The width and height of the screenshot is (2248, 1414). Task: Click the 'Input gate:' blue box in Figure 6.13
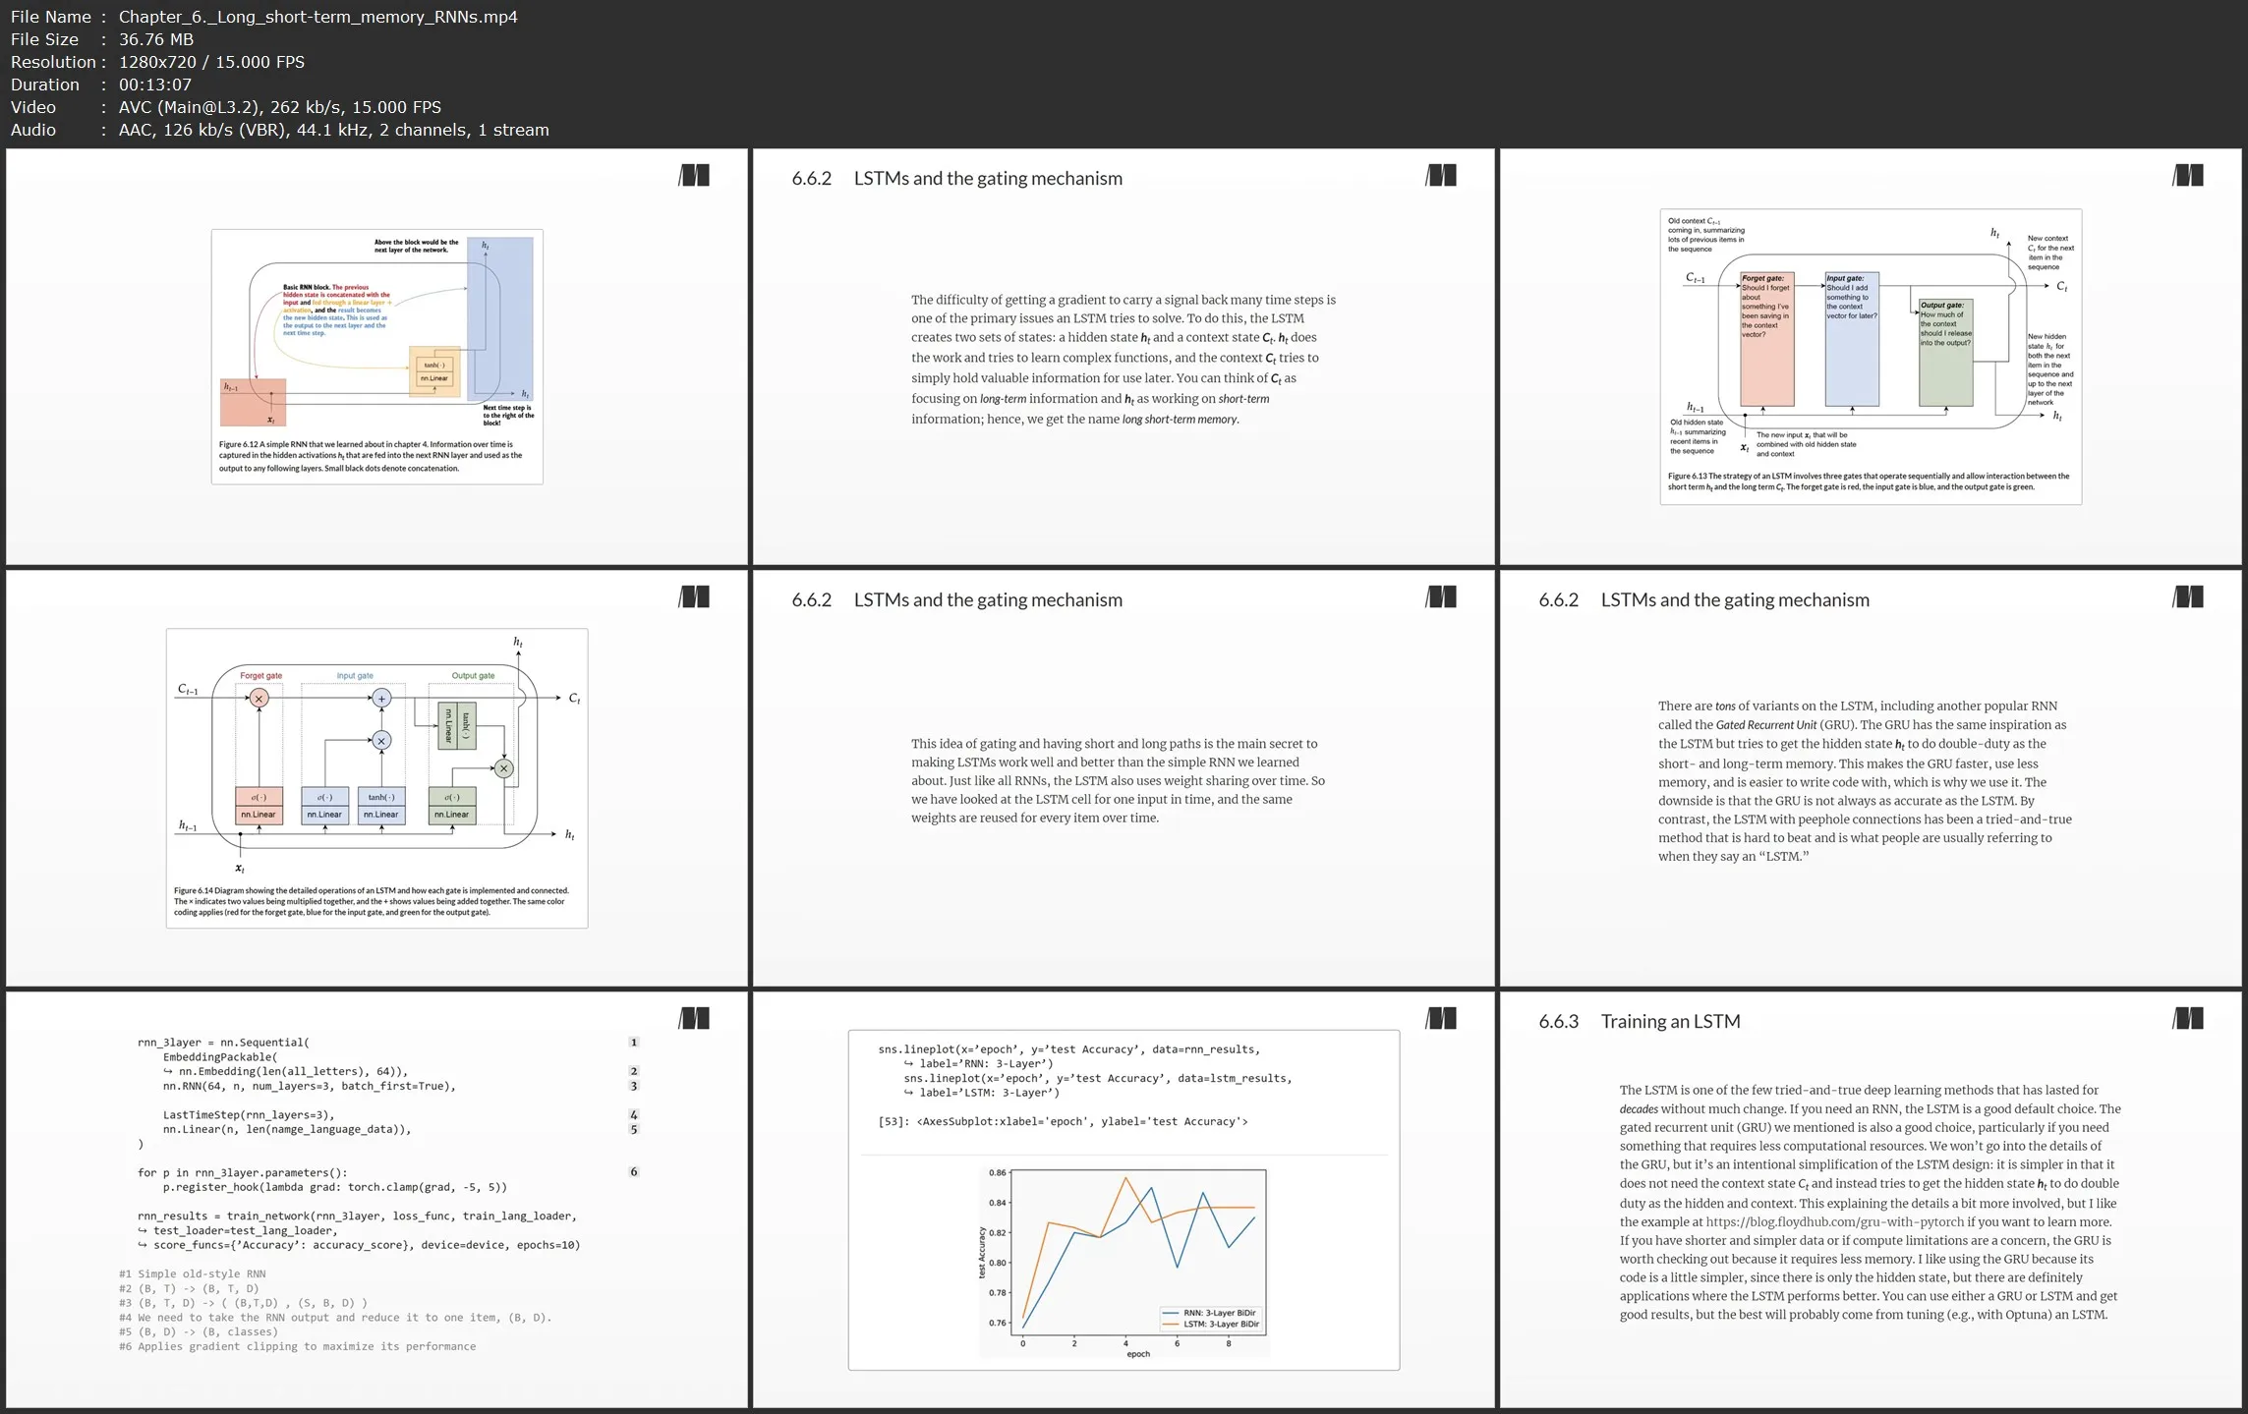click(1852, 339)
